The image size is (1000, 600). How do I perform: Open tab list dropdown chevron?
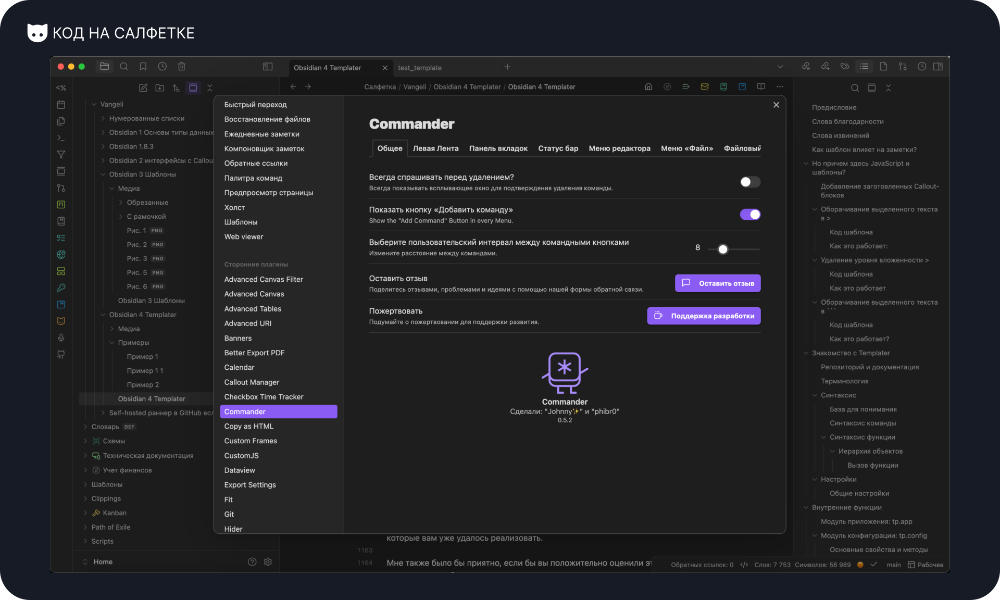click(780, 67)
